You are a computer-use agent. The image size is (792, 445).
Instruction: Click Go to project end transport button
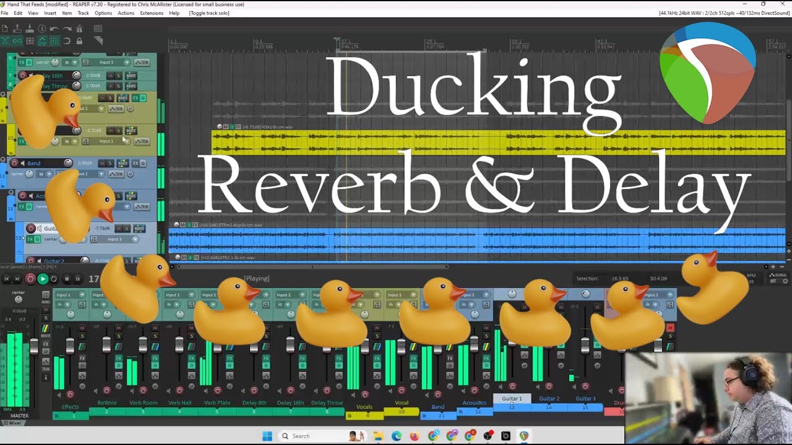18,279
